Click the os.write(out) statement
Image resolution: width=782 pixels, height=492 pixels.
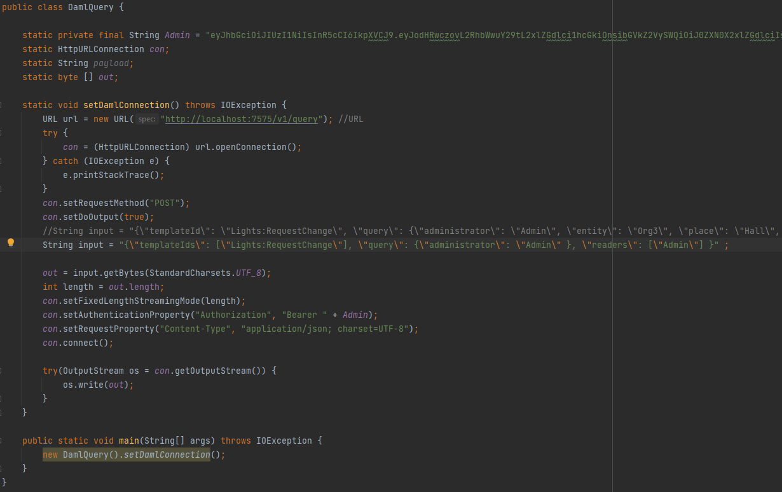98,385
